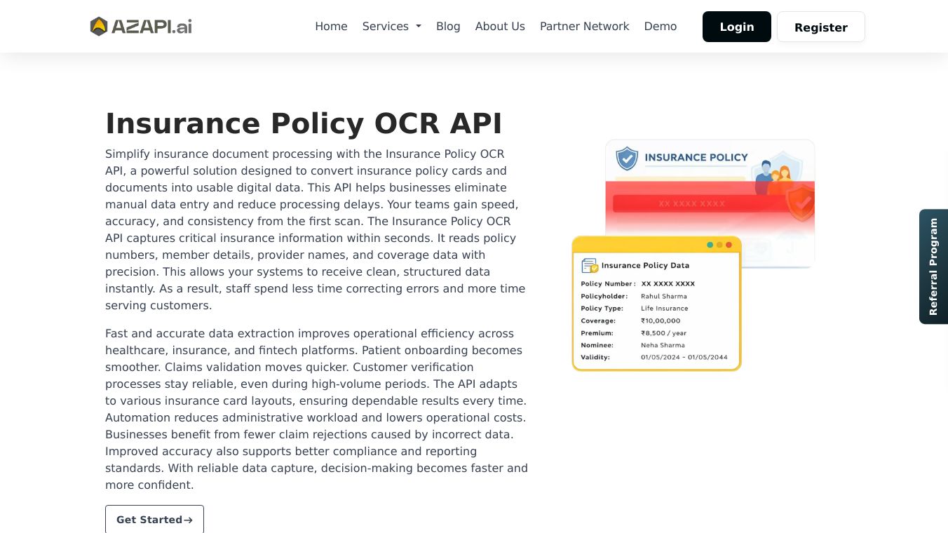Click the family illustration on the insurance policy card
This screenshot has height=533, width=948.
[775, 172]
